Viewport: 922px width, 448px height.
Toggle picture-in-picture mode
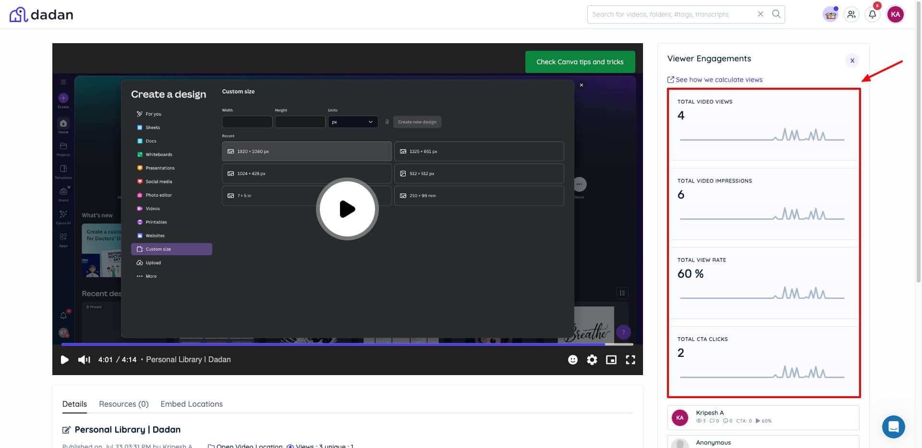(611, 360)
